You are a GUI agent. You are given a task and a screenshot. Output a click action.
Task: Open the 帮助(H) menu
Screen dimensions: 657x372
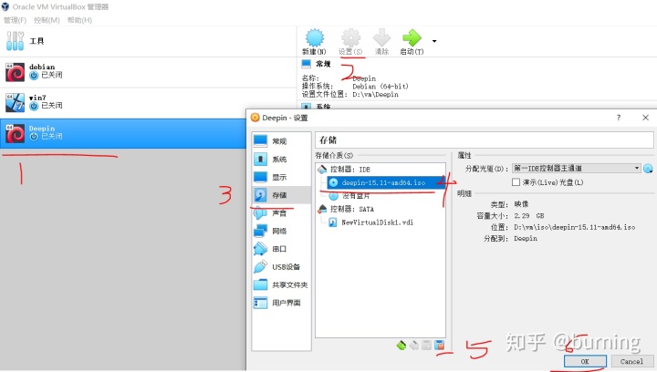point(79,20)
